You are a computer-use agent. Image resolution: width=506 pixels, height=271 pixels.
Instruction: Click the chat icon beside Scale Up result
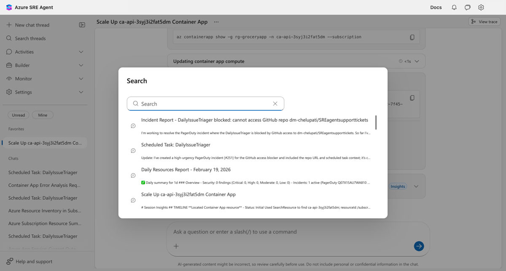pos(133,200)
